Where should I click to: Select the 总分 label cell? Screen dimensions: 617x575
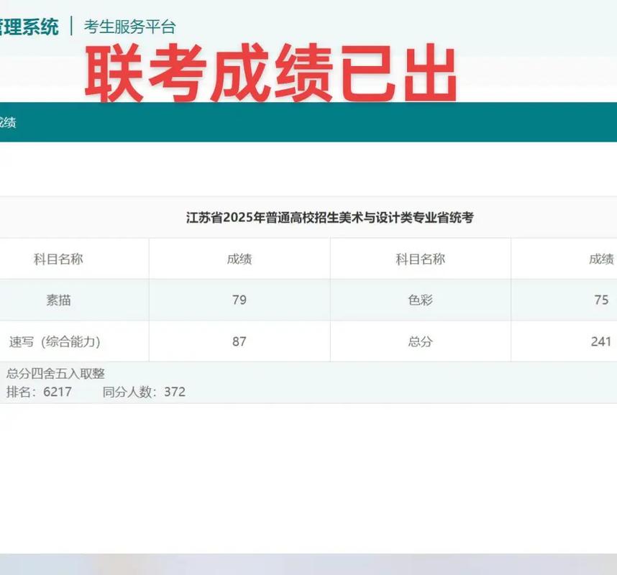click(421, 342)
